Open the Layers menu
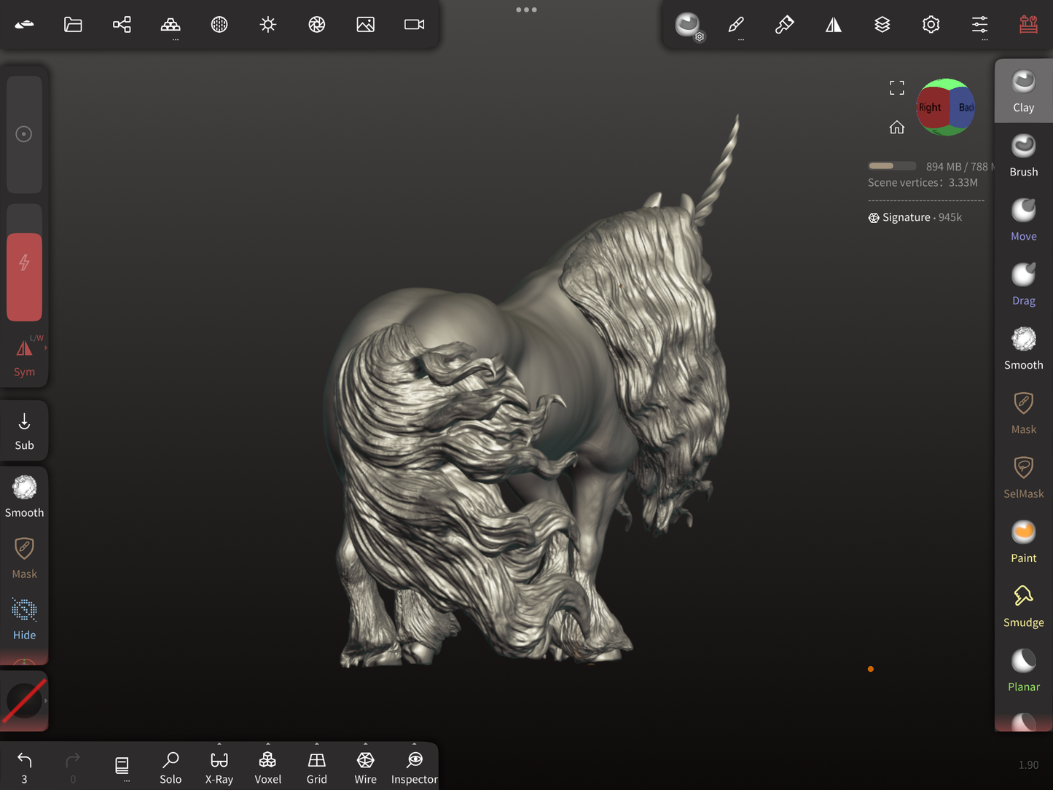The image size is (1053, 790). click(x=882, y=25)
